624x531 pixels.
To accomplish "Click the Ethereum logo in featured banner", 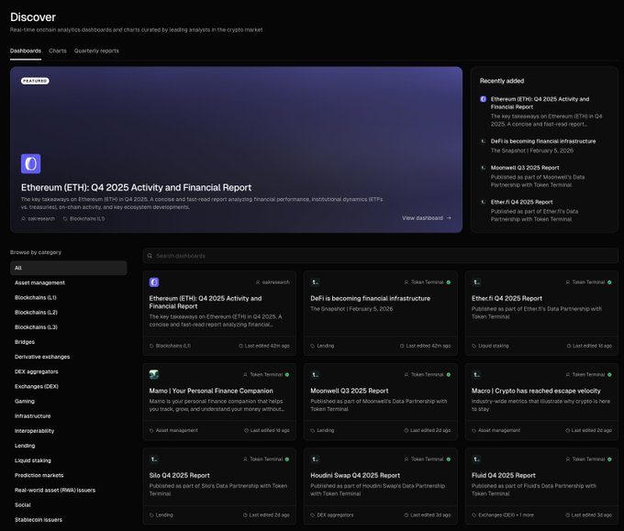I will (31, 164).
